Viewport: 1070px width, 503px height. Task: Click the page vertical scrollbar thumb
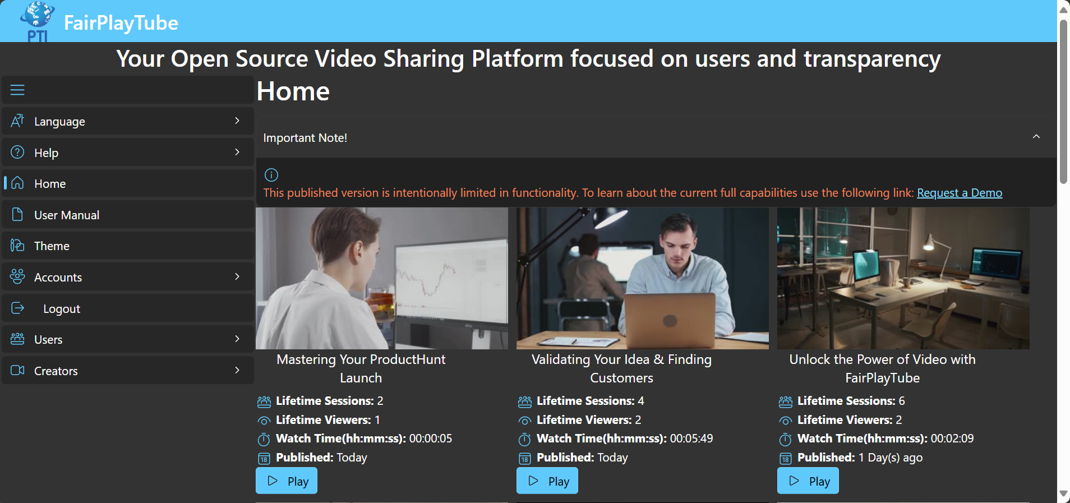(x=1063, y=102)
